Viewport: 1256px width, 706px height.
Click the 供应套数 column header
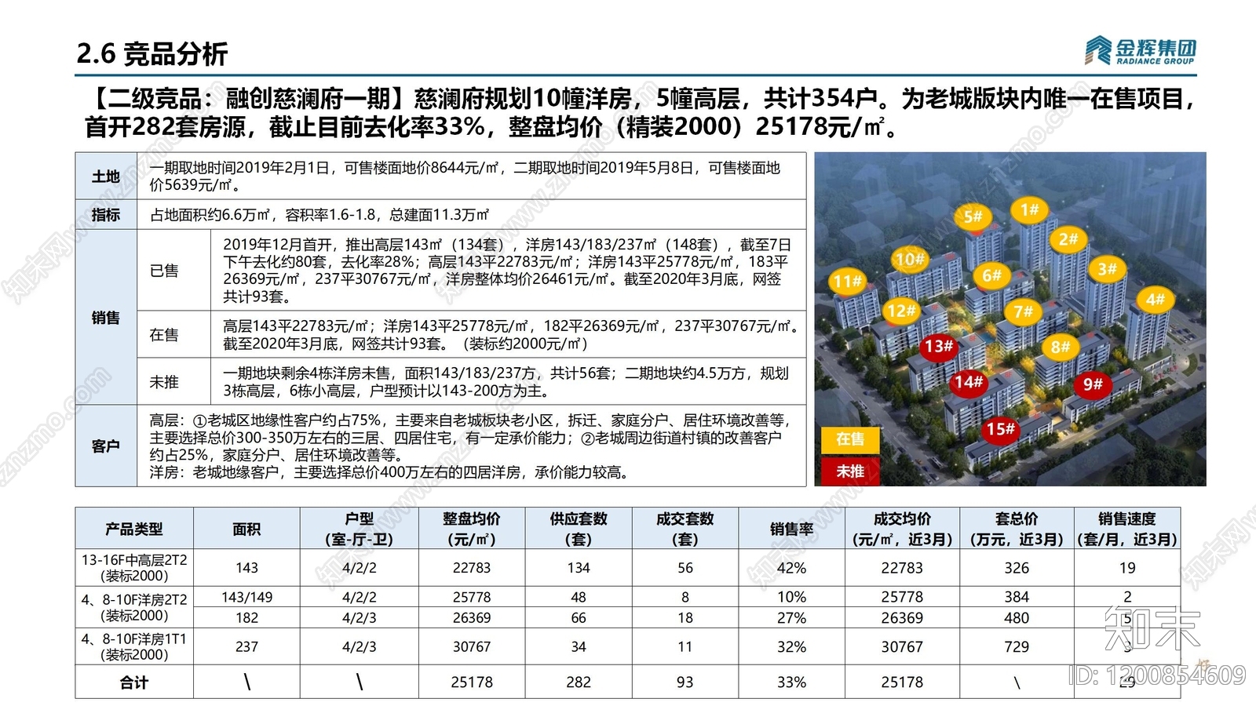click(579, 529)
